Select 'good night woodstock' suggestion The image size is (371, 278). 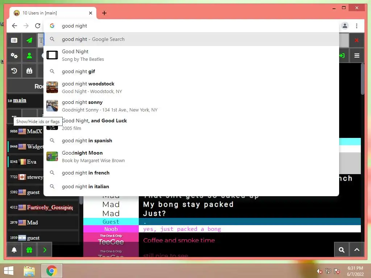pos(191,87)
